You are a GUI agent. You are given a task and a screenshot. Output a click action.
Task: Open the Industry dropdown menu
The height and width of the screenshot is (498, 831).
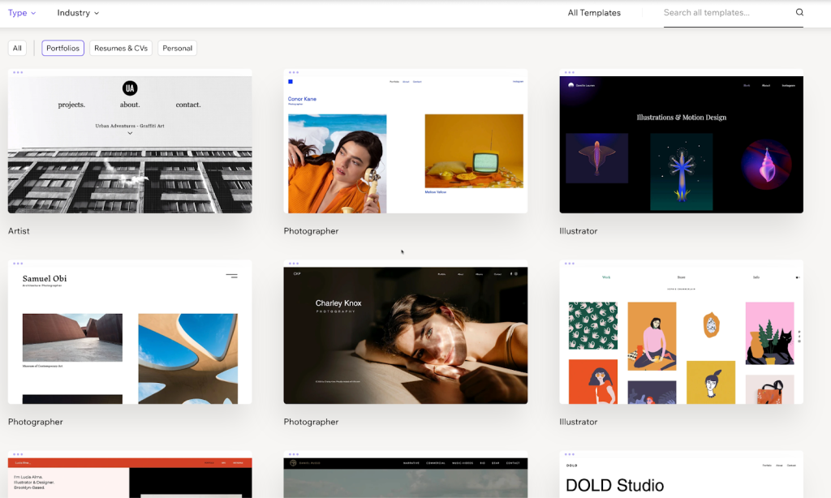pos(78,13)
